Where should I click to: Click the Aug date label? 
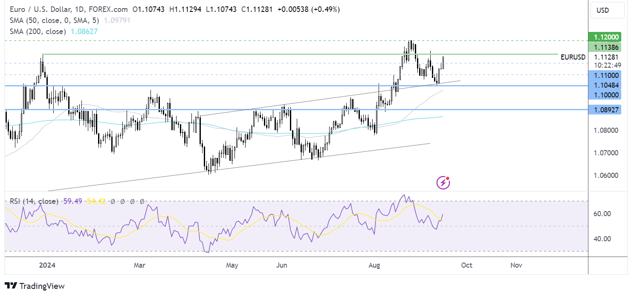click(374, 265)
